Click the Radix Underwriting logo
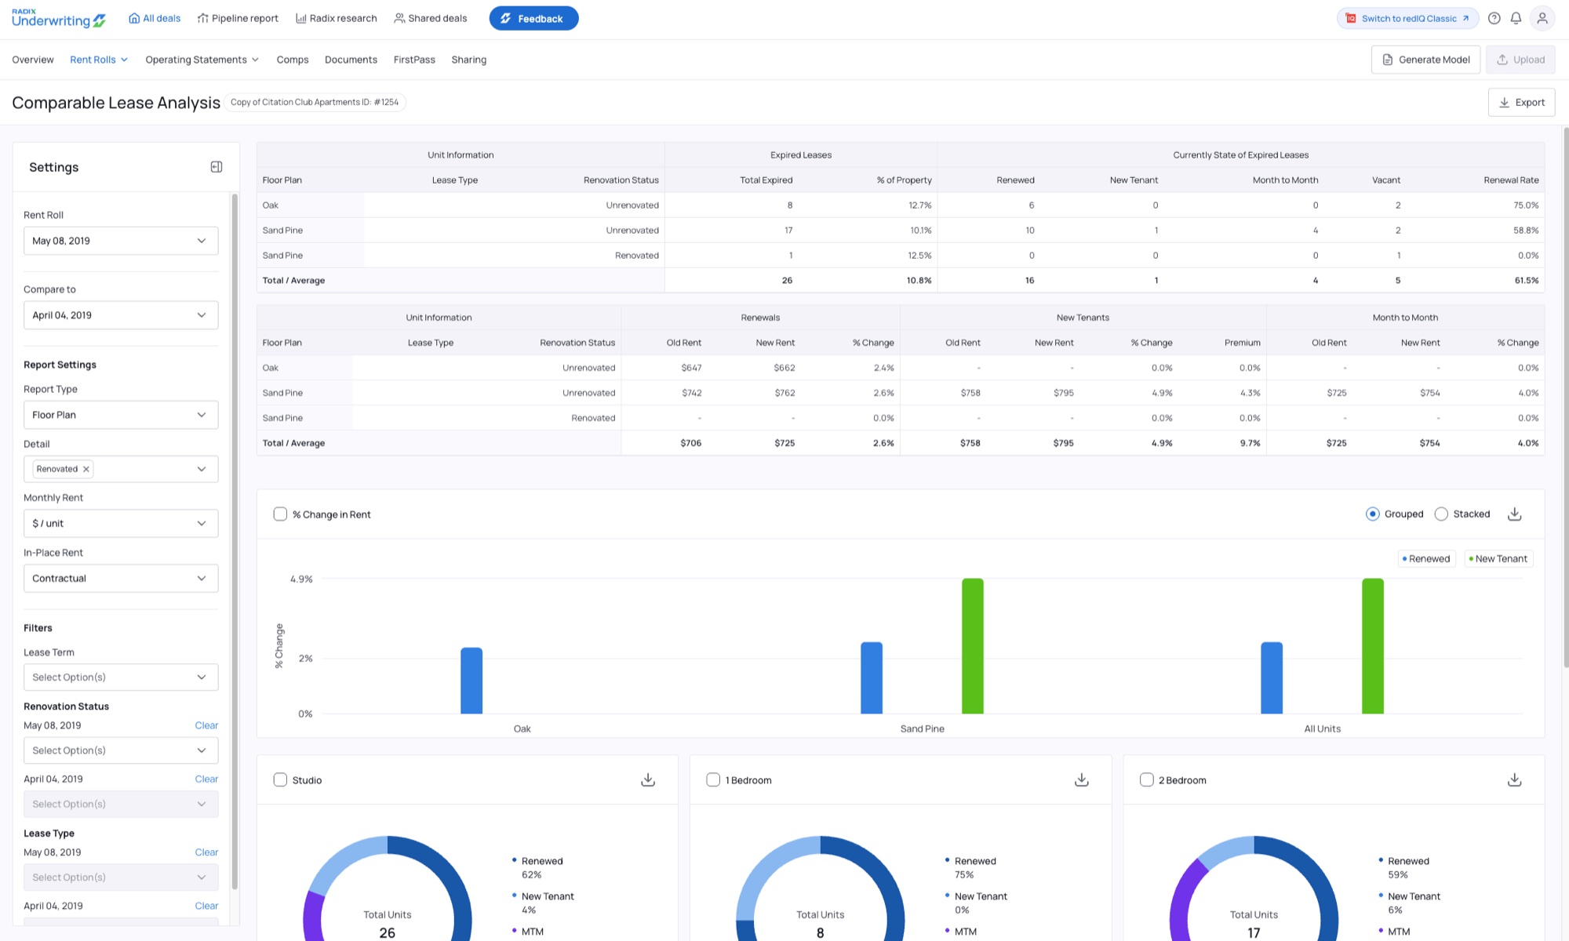Screen dimensions: 1569x941 (59, 18)
